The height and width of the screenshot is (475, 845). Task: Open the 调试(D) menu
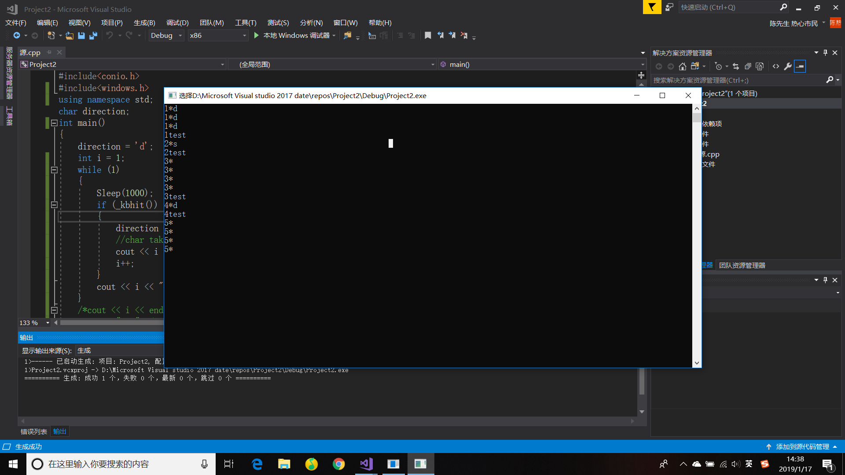click(177, 22)
